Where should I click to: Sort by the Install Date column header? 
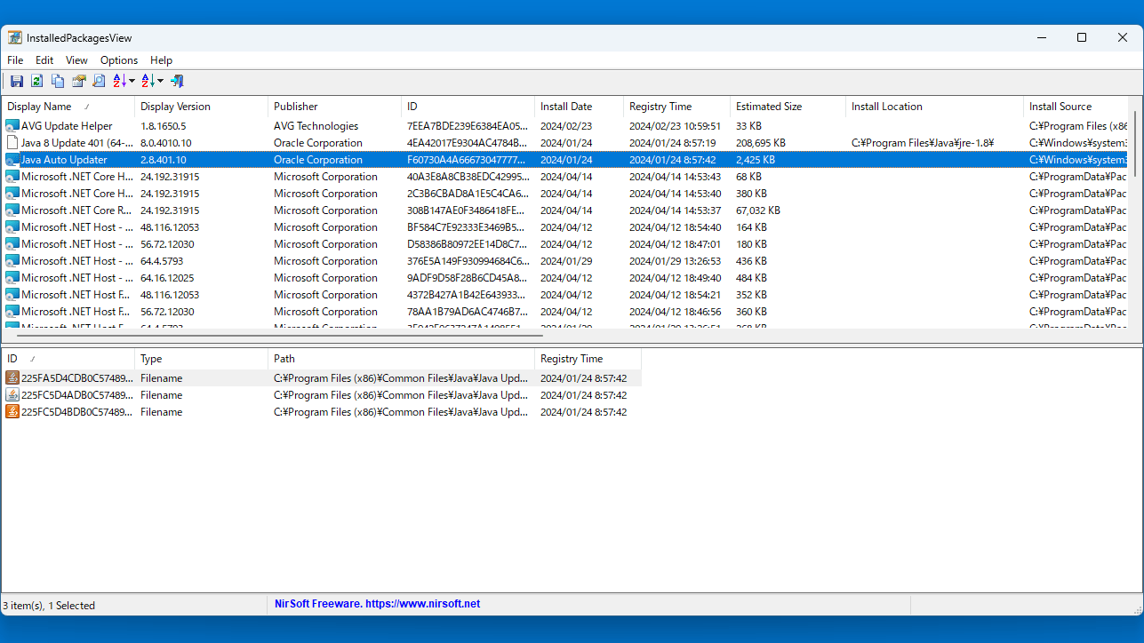tap(579, 107)
